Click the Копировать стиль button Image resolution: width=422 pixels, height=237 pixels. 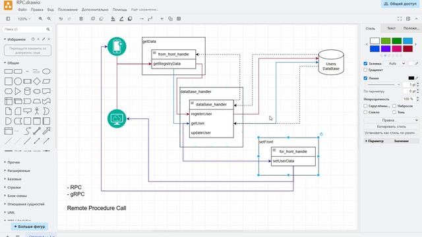pos(391,126)
